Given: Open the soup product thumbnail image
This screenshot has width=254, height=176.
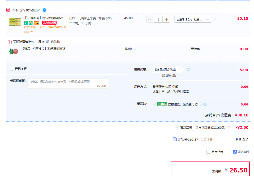Looking at the screenshot, I should point(15,22).
